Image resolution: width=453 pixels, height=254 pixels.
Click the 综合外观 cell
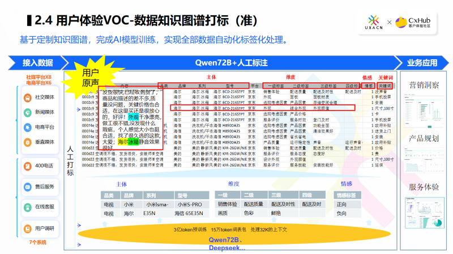[x=298, y=108]
